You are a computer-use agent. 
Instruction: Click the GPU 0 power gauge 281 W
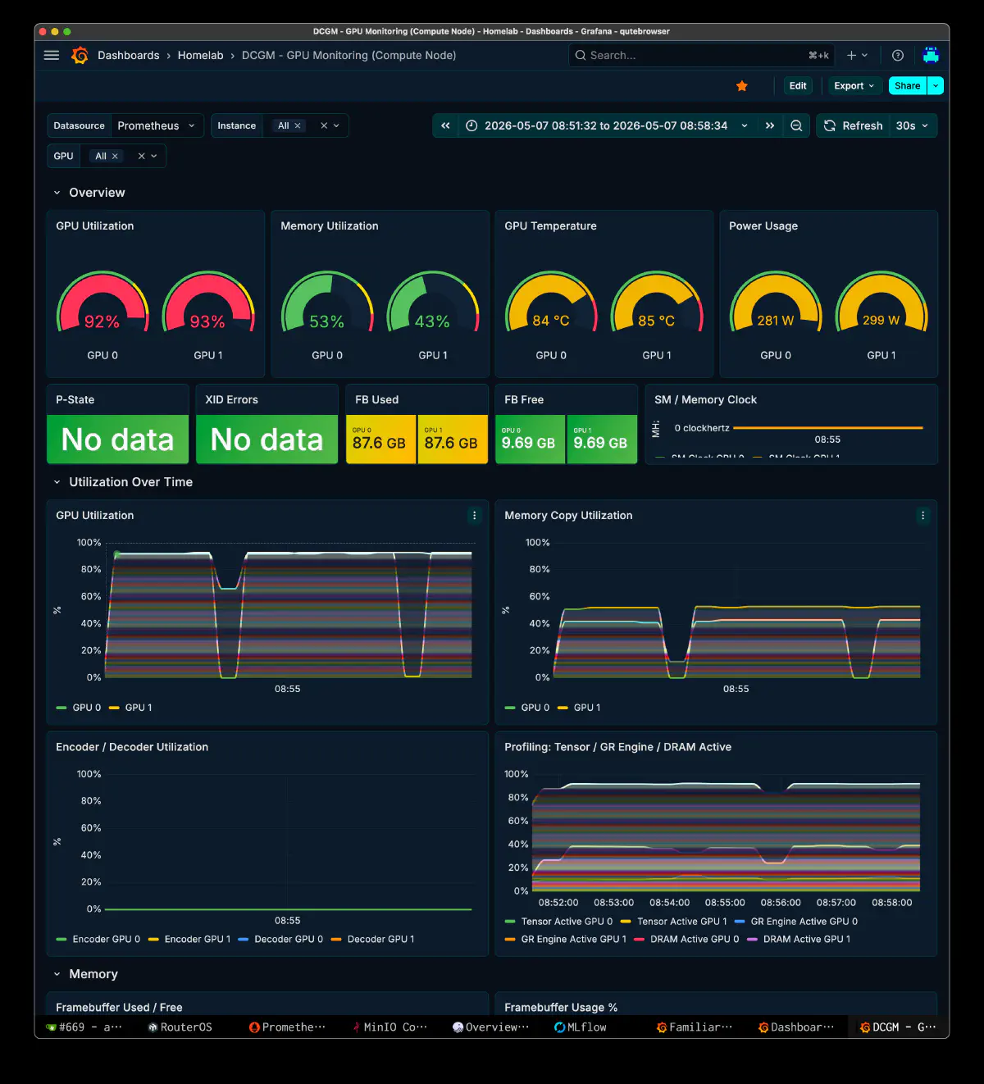776,303
